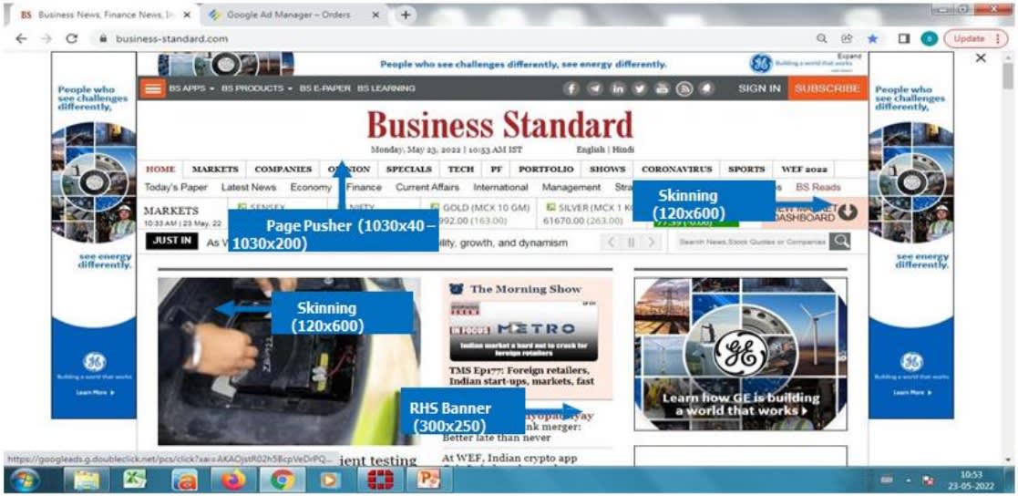Open the WEF 2022 nav tab
Screen dimensions: 1018x496
[x=804, y=169]
